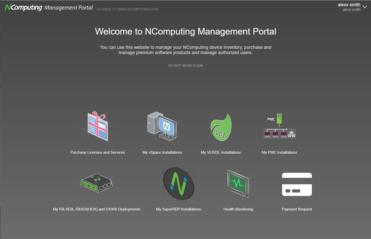Select the My SuperRDP Installations label
The width and height of the screenshot is (371, 239).
179,209
